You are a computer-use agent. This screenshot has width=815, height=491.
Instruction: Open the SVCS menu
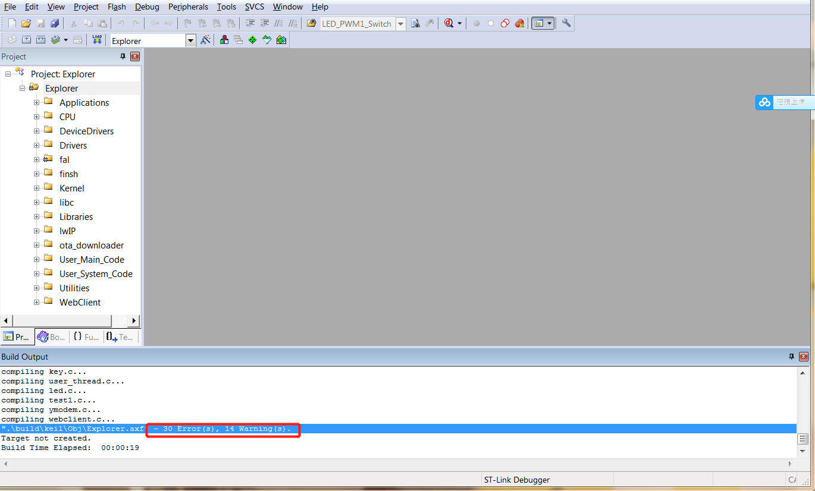256,7
